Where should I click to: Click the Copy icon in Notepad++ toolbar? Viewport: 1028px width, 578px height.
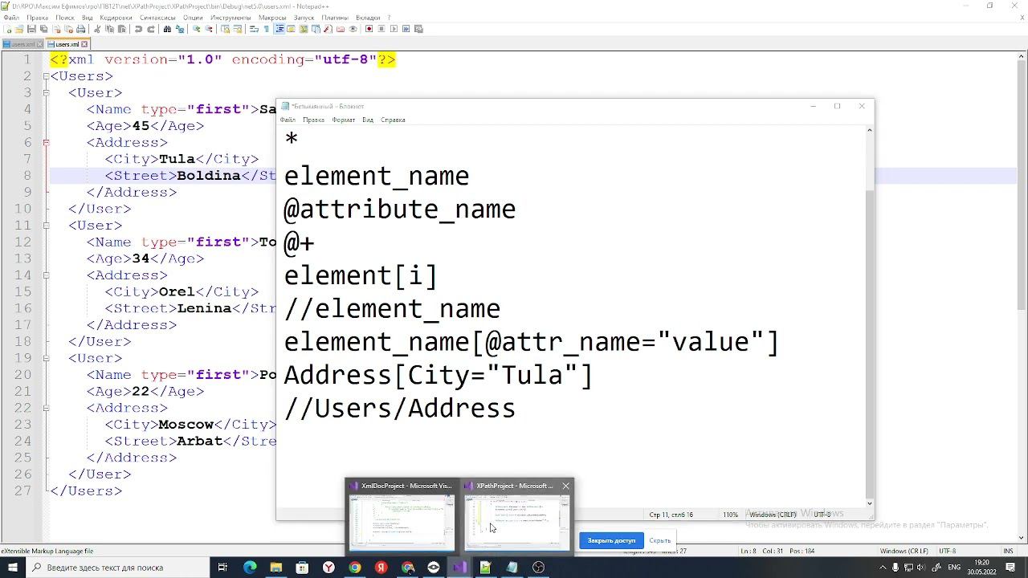(x=109, y=29)
